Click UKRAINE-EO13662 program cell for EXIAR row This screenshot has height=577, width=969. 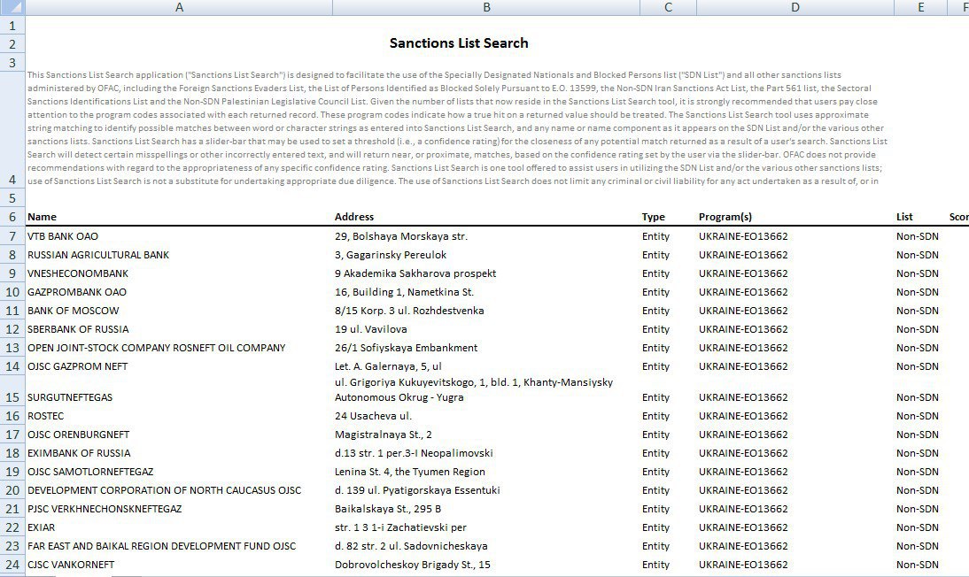pos(795,527)
